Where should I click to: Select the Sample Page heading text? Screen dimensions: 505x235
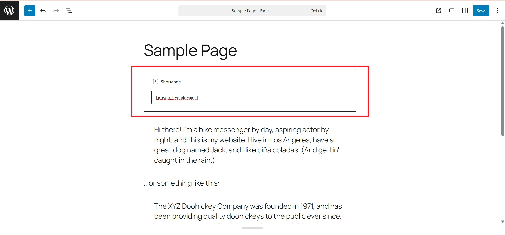[190, 51]
